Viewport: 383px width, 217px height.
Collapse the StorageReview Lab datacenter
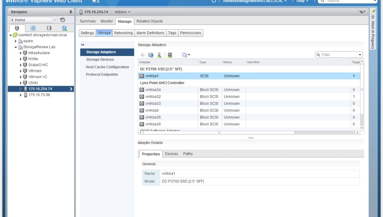click(16, 47)
